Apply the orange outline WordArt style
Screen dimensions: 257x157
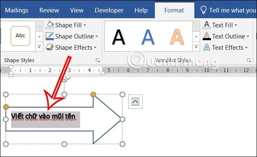[177, 37]
